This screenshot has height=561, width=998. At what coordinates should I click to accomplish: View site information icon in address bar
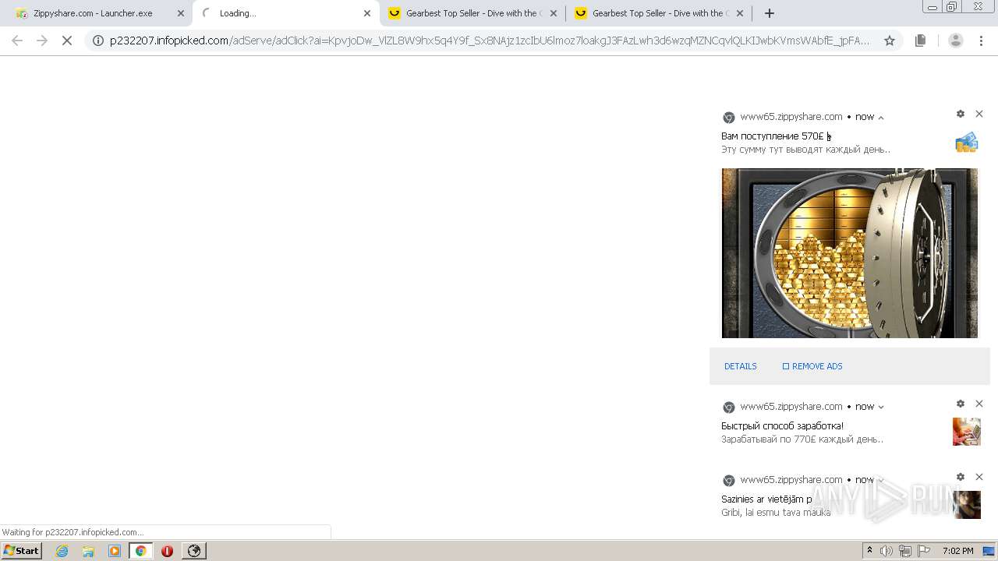(x=98, y=41)
